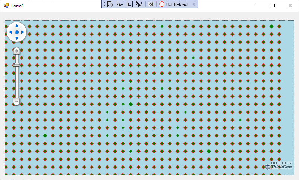The width and height of the screenshot is (299, 180).
Task: Click the Hot Reload button
Action: 173,4
